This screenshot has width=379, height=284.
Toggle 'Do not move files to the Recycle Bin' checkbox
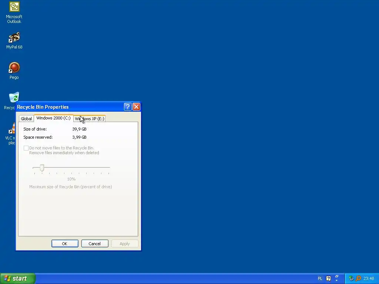[x=26, y=148]
